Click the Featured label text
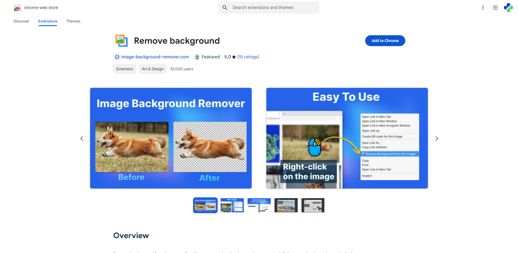 (x=211, y=57)
